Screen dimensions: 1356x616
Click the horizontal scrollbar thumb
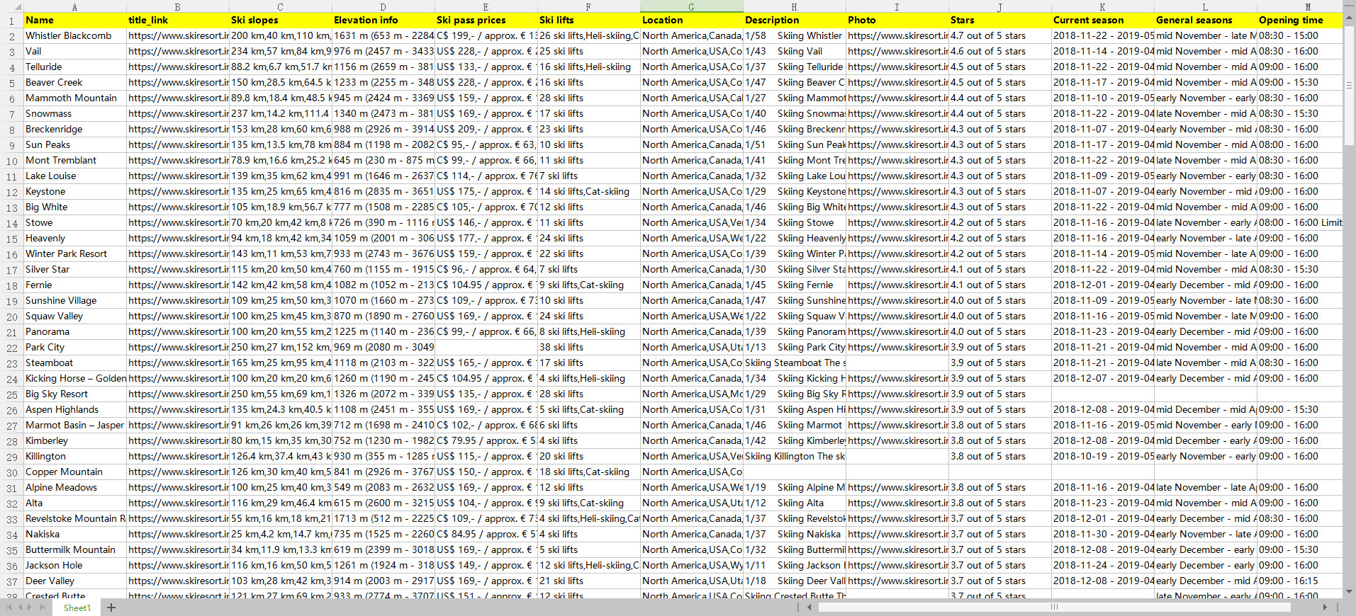tap(1053, 607)
